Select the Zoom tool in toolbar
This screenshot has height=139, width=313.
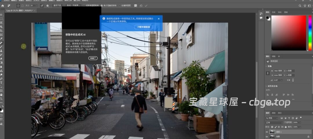point(1,99)
